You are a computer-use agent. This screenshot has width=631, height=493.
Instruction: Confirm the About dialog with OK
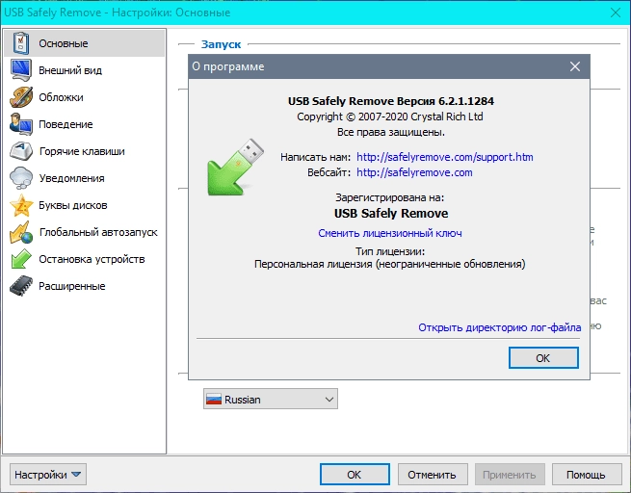(x=543, y=358)
